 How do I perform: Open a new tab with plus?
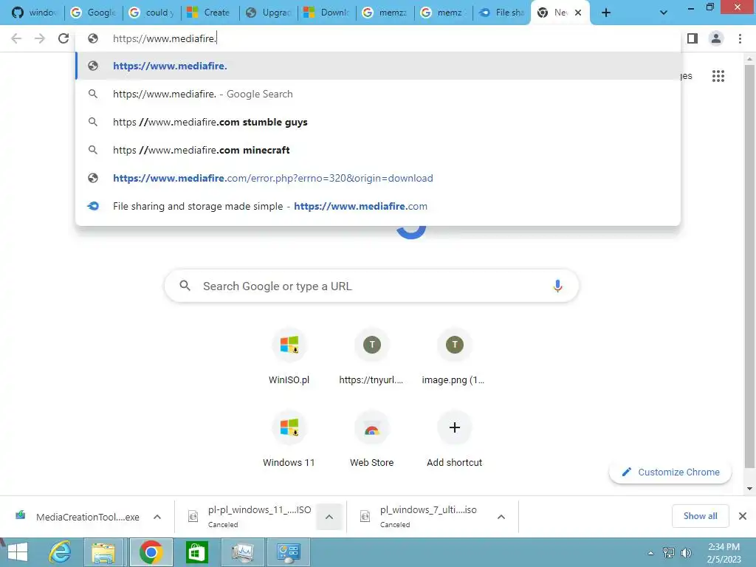pos(606,13)
